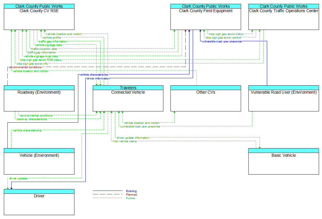Click the green 'vulnerable road user presence' label
Screen dimensions: 322x219
[140, 127]
